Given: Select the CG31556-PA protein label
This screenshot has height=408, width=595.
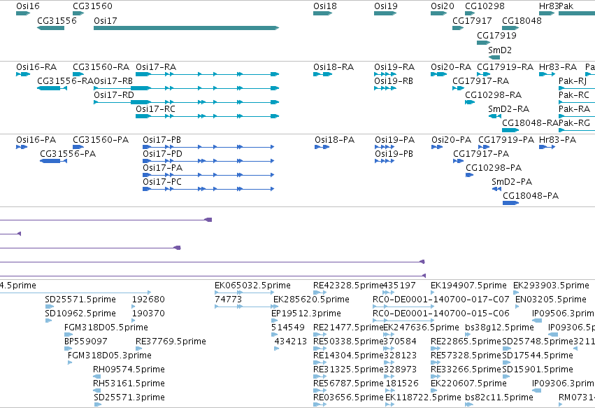Looking at the screenshot, I should click(x=68, y=154).
